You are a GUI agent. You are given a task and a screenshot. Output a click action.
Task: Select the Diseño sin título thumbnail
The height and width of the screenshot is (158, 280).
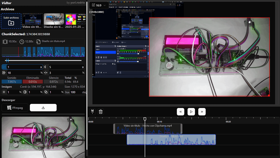tap(54, 21)
